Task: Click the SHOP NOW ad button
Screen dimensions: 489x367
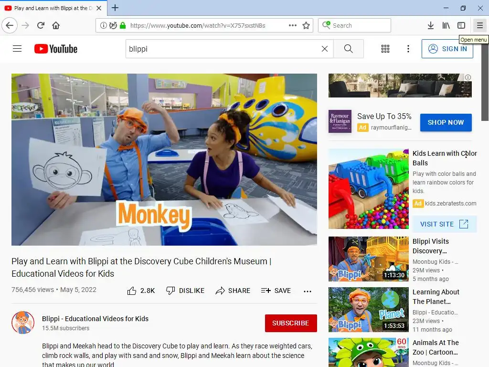Action: [x=446, y=122]
